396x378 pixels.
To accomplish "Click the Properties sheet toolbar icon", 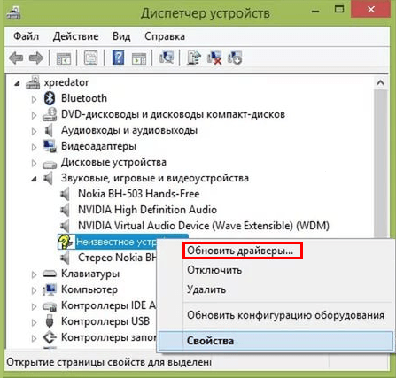I will (x=90, y=58).
